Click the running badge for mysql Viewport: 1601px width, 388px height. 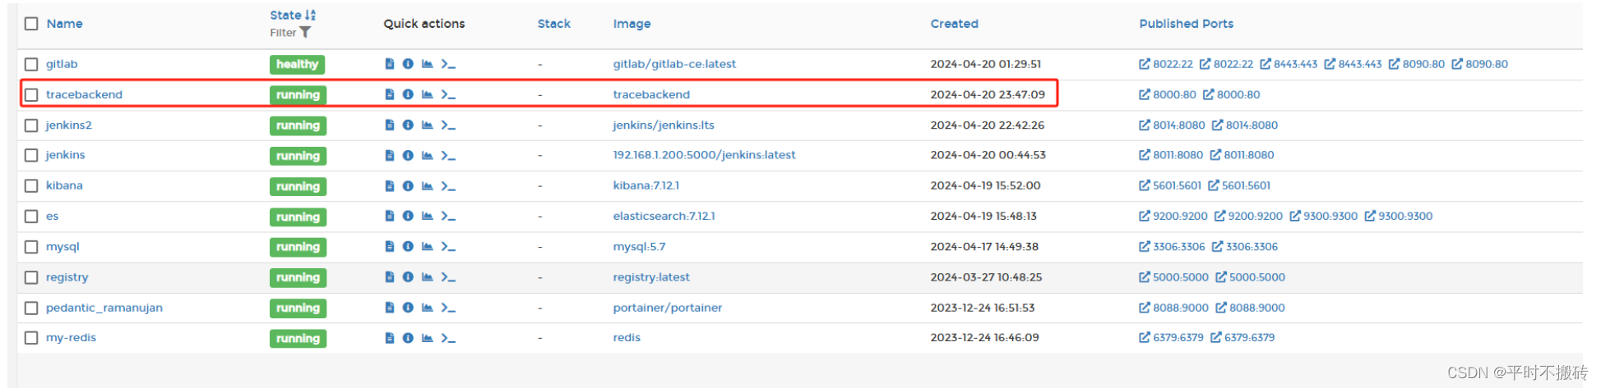(298, 247)
